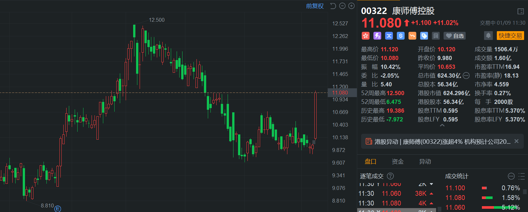Zoom out the K-line chart
Viewport: 528px width, 212px height.
click(342, 6)
